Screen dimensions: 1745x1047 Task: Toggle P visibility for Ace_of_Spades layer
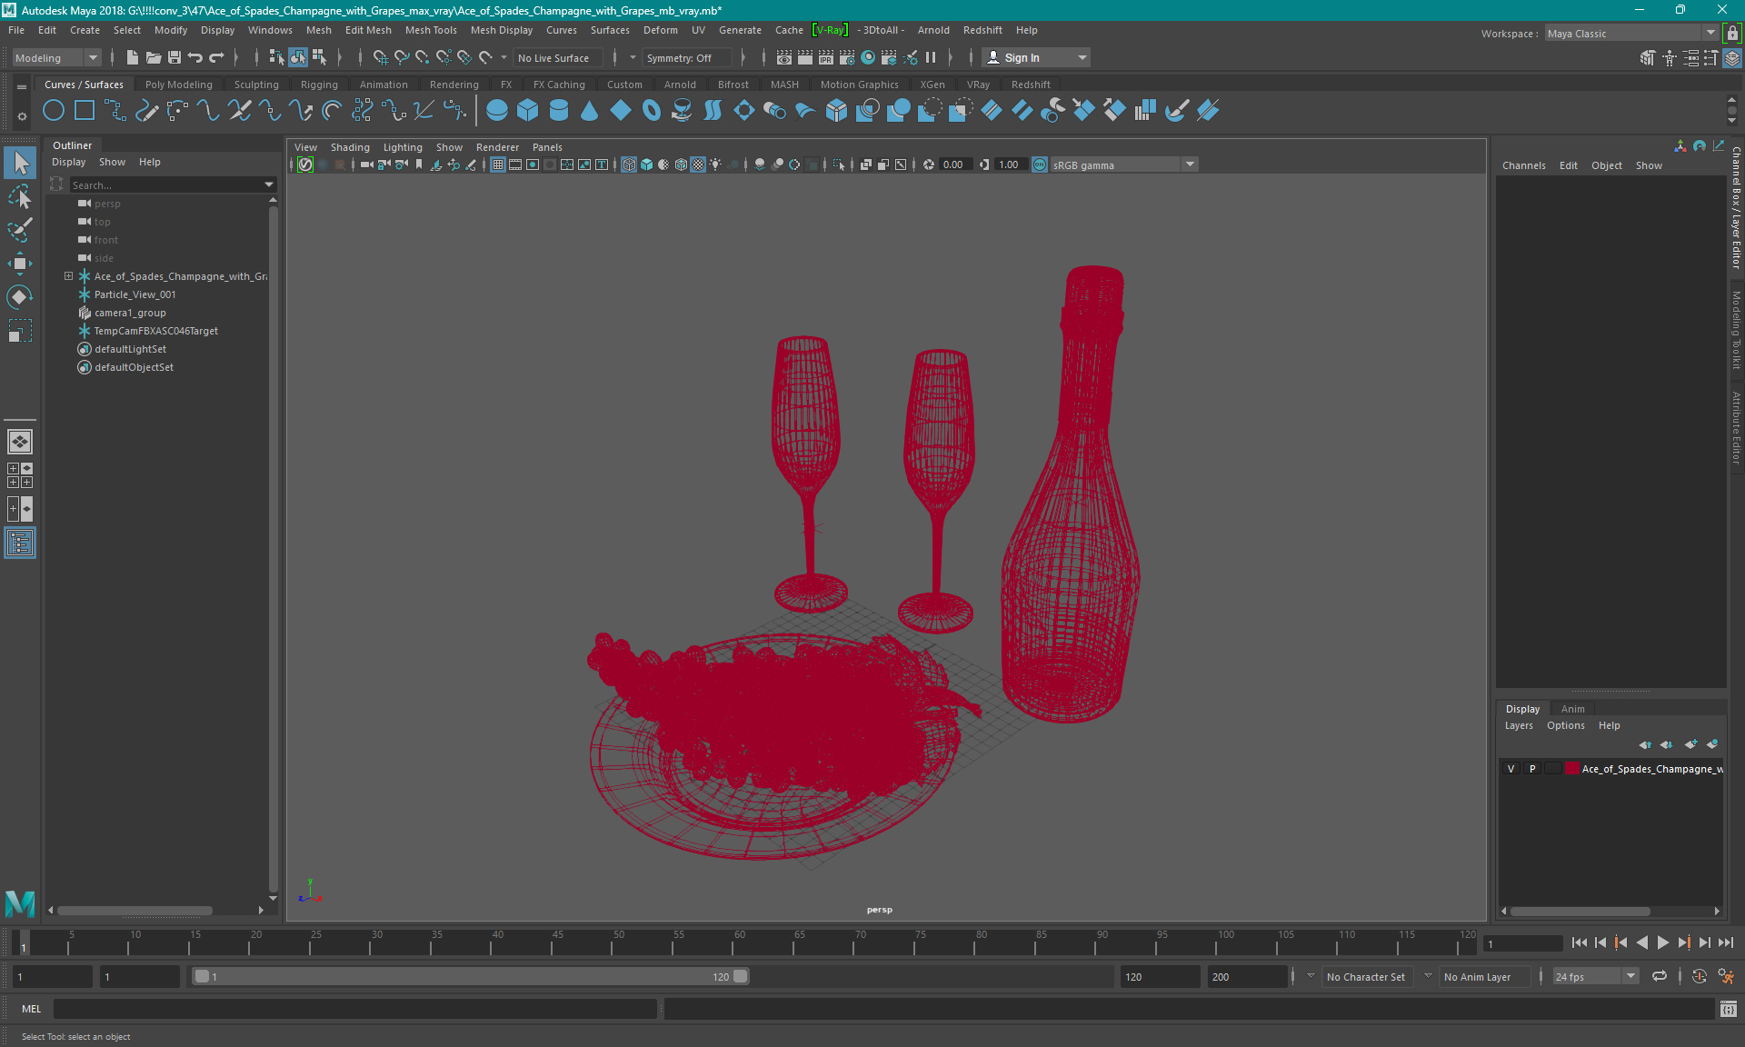[x=1531, y=769]
